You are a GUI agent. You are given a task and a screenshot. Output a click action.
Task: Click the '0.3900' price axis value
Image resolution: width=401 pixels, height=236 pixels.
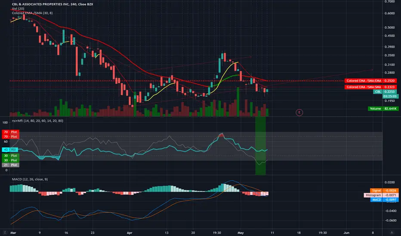tap(389, 47)
